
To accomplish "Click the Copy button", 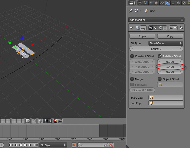I will (170, 36).
